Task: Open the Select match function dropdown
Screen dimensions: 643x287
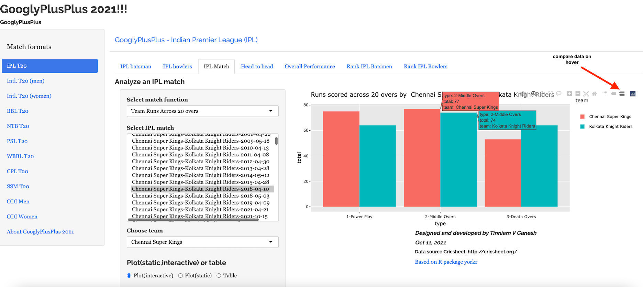Action: (202, 111)
